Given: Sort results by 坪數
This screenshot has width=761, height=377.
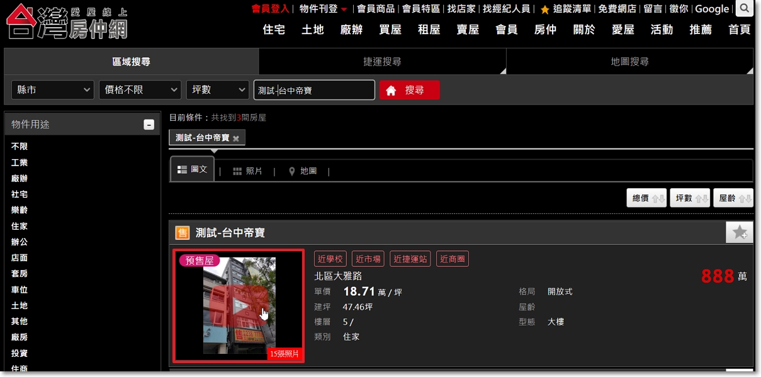Looking at the screenshot, I should [690, 198].
